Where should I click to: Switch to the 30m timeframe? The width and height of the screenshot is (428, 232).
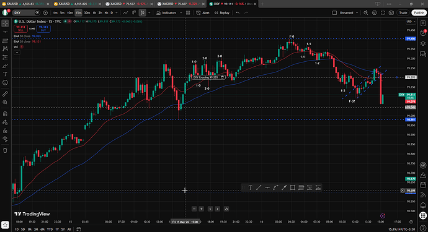pyautogui.click(x=87, y=13)
